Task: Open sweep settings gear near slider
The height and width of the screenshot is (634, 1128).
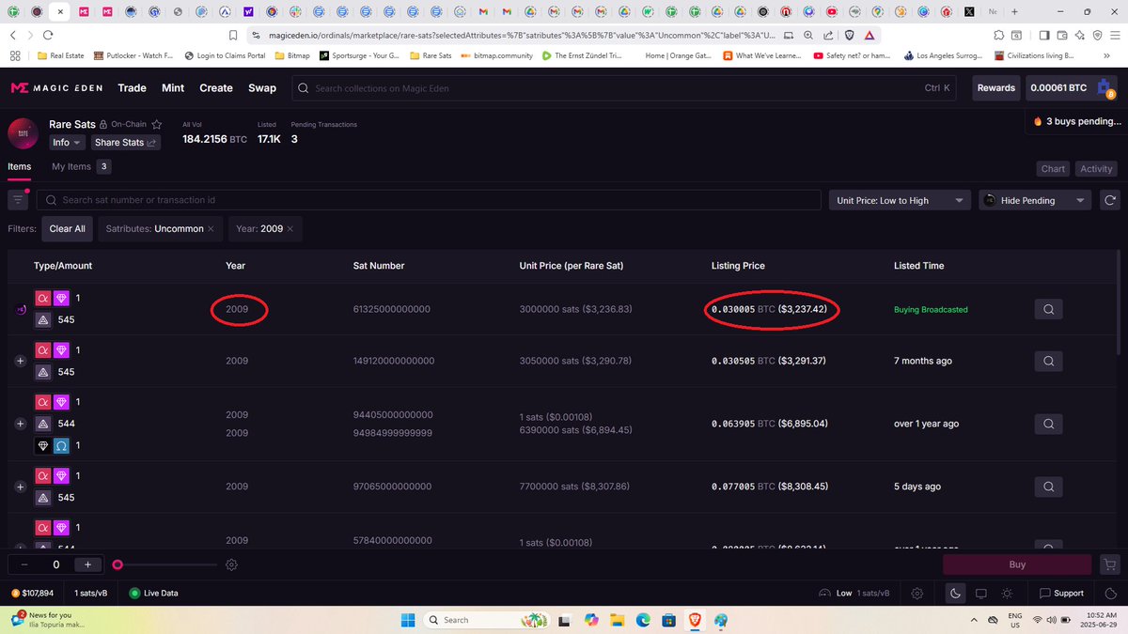Action: point(231,564)
